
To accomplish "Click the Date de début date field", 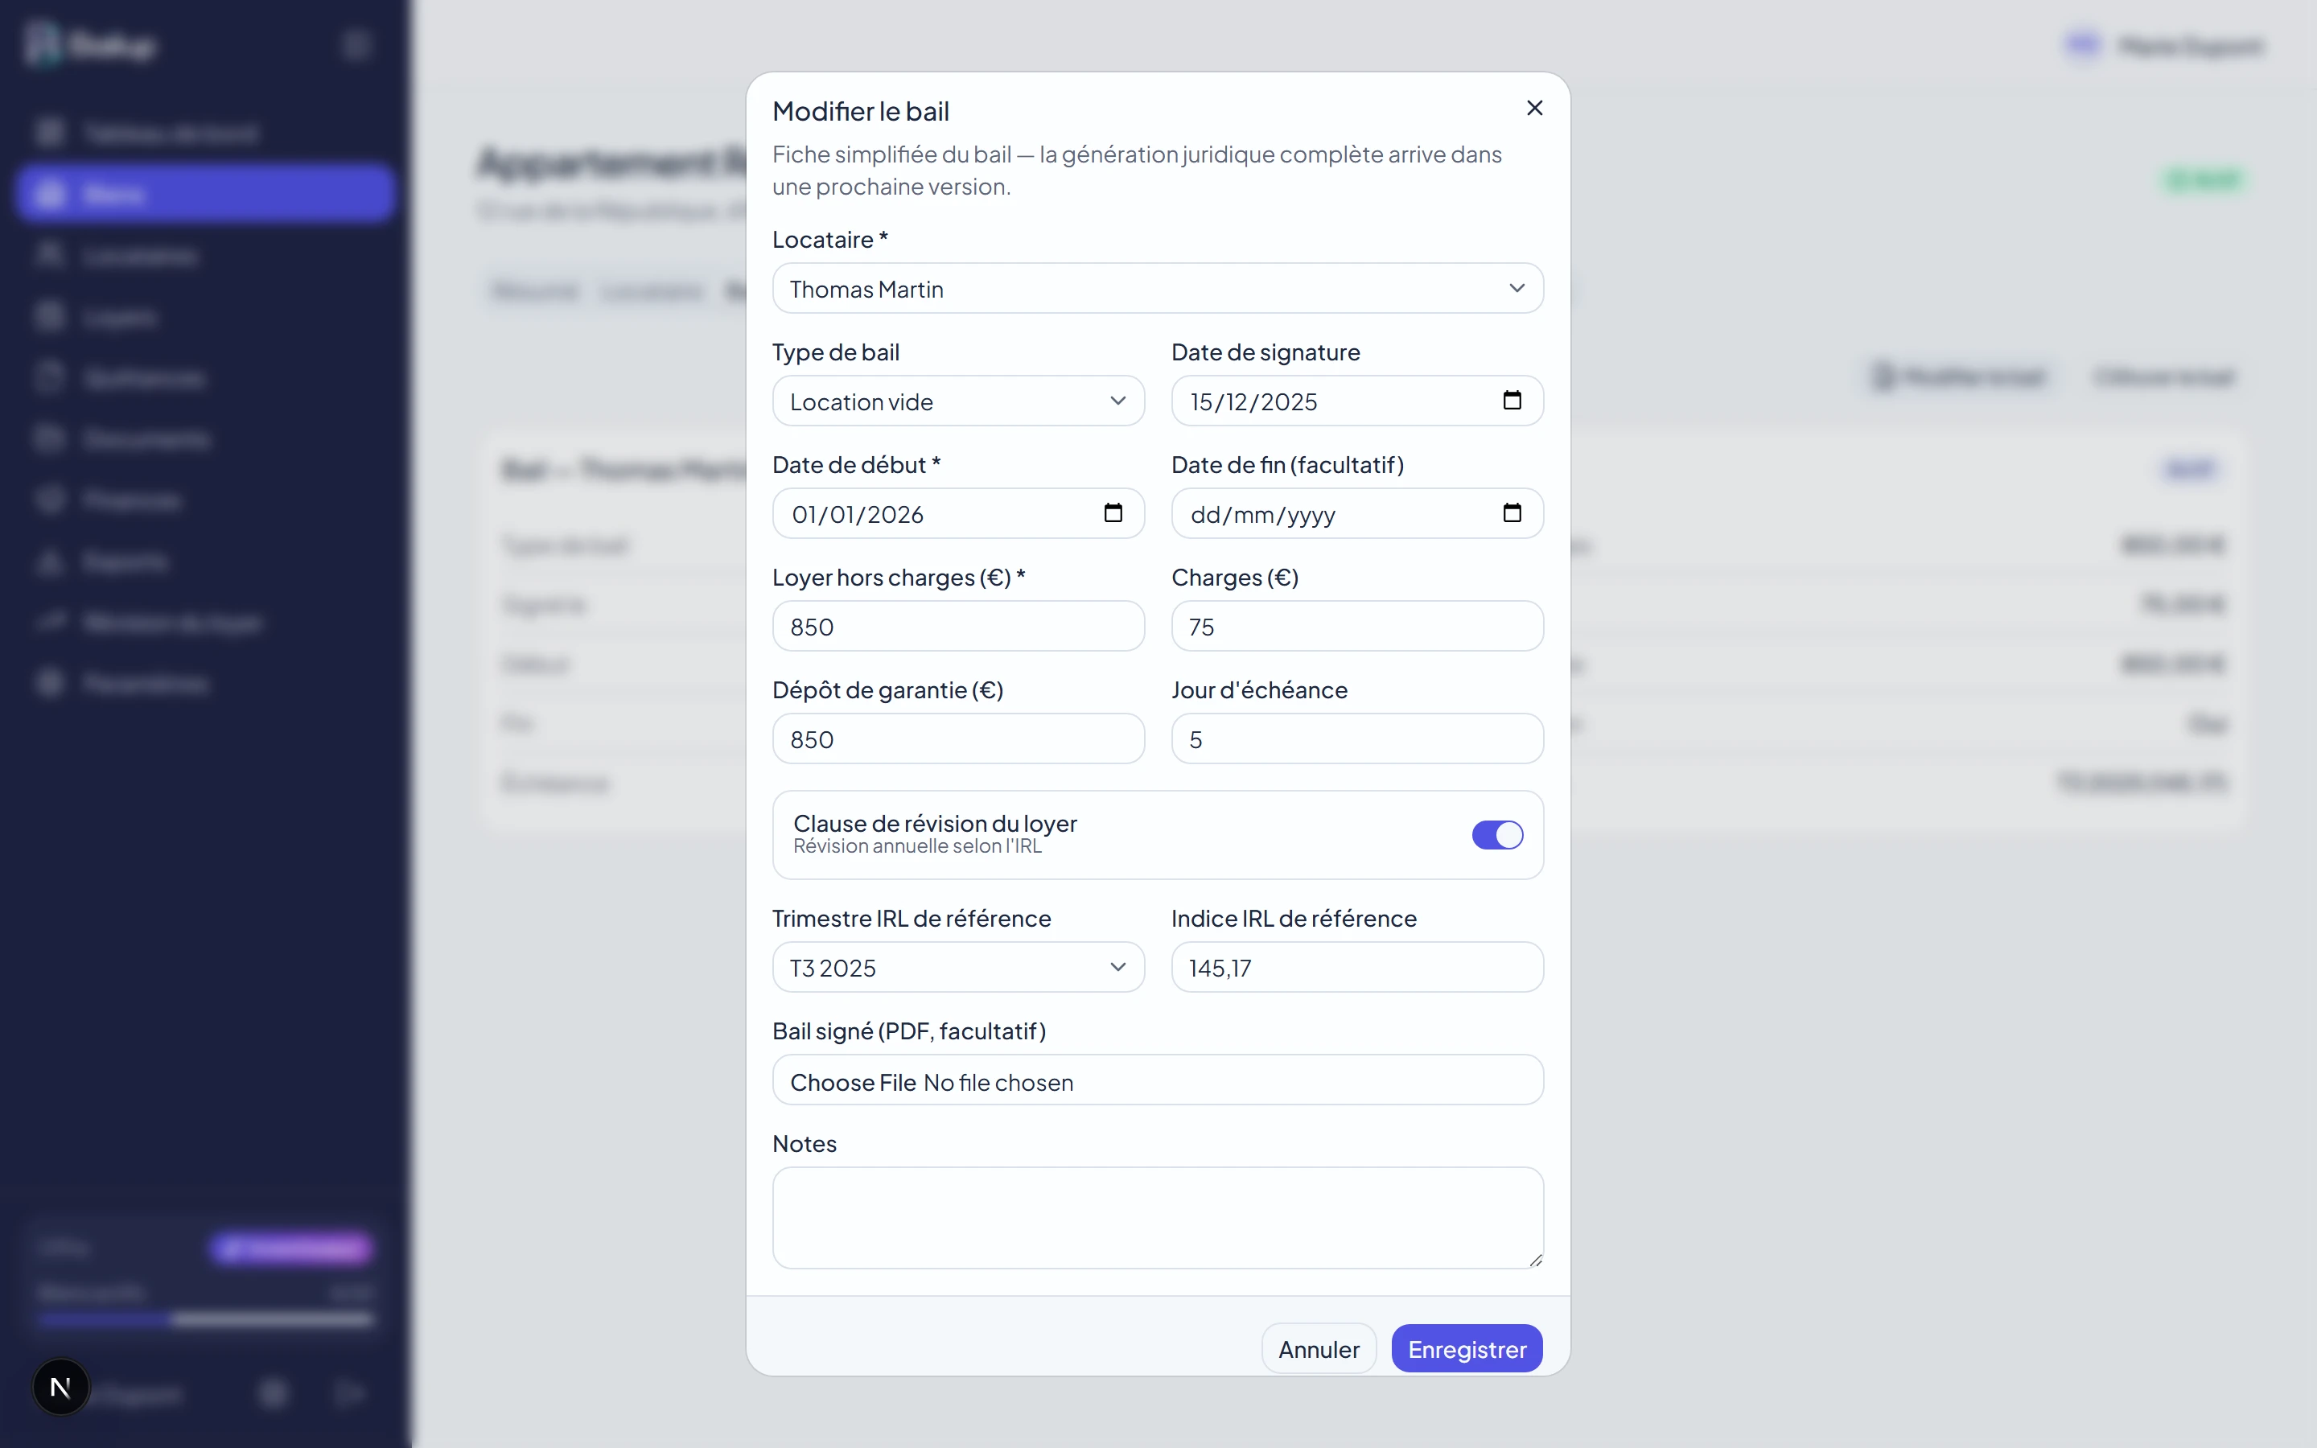I will (x=957, y=513).
